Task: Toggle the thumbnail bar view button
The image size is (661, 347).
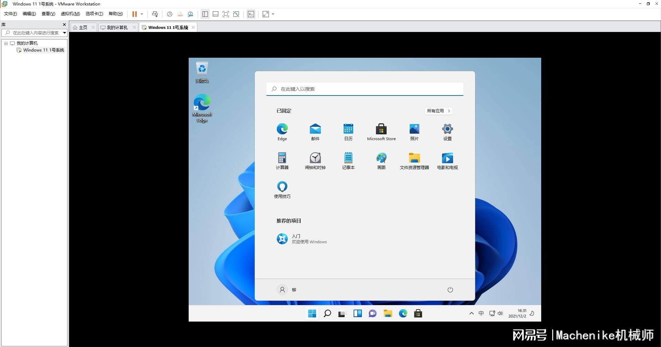Action: click(x=216, y=14)
